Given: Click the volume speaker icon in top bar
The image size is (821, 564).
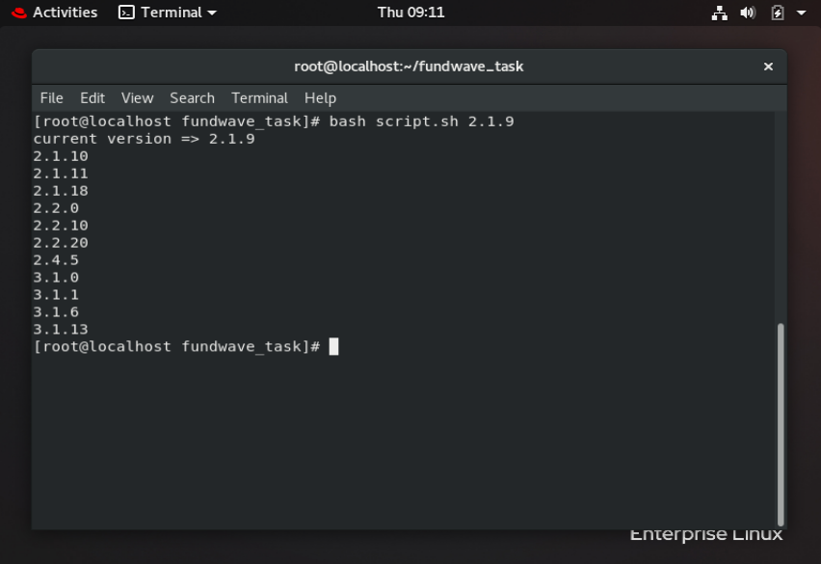Looking at the screenshot, I should [x=748, y=13].
